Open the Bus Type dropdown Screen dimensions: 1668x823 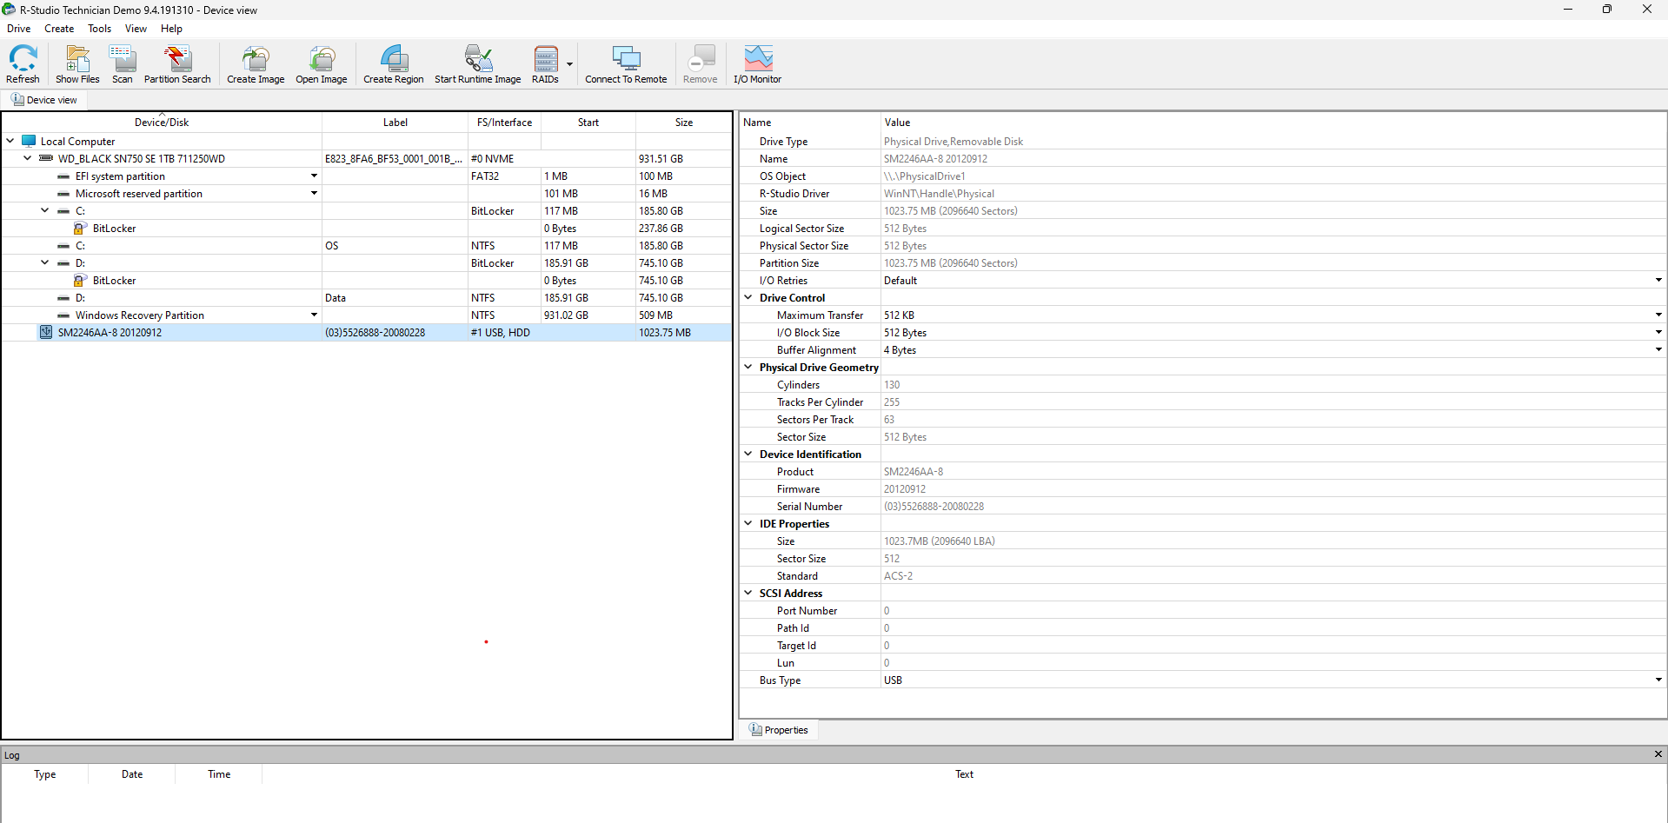click(x=1658, y=680)
